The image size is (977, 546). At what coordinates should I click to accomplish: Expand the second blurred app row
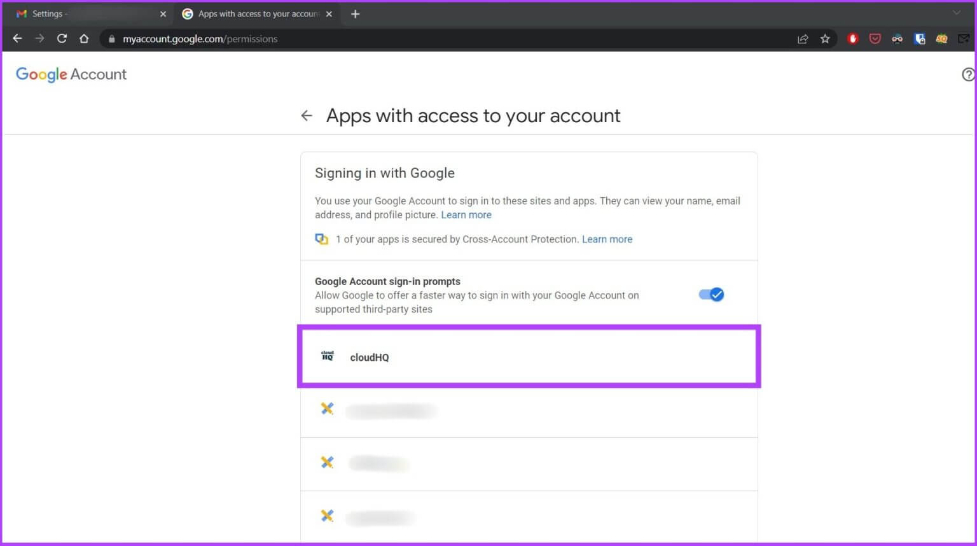pyautogui.click(x=529, y=464)
